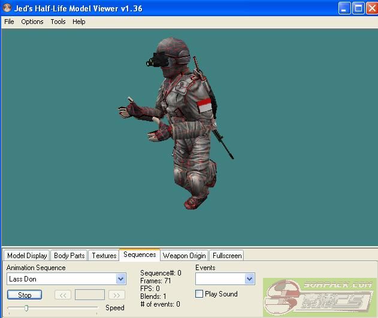Expand the Events dropdown

(x=250, y=279)
